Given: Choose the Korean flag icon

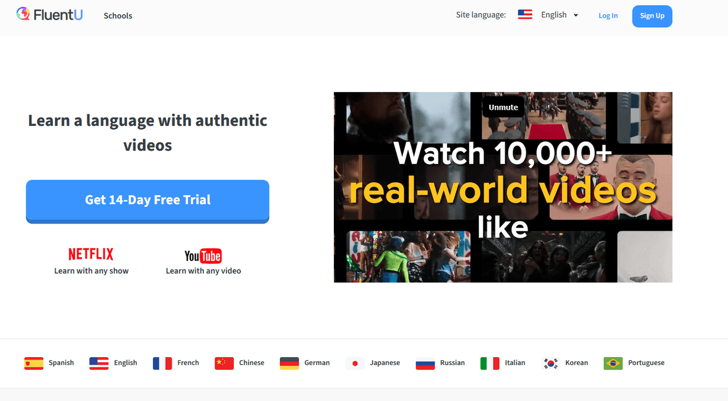Looking at the screenshot, I should (551, 363).
